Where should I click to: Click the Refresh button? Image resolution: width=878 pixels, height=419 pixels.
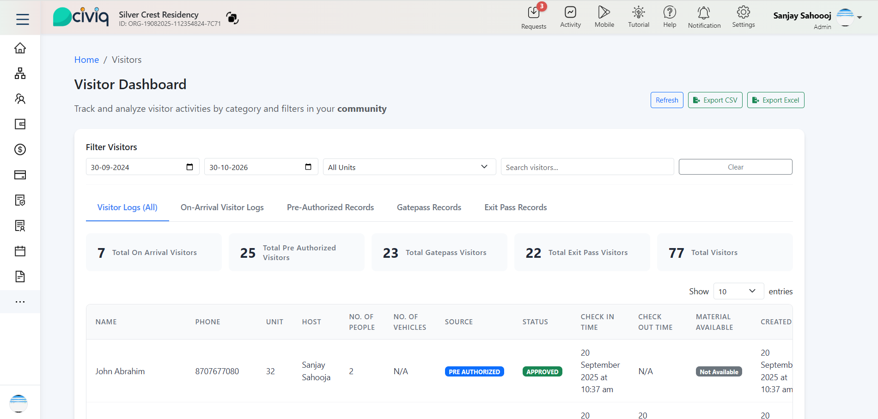point(666,100)
